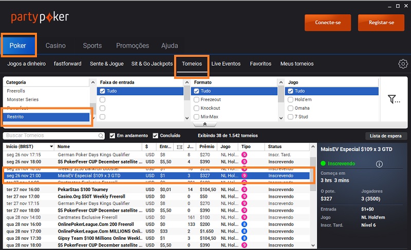411x250 pixels.
Task: Check the Hold'em game filter
Action: point(290,99)
